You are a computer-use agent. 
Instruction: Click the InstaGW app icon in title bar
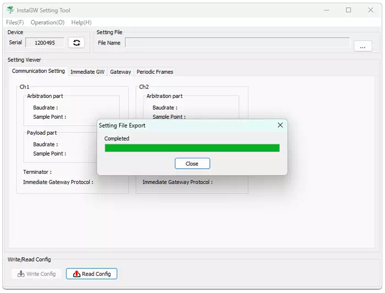pos(10,10)
